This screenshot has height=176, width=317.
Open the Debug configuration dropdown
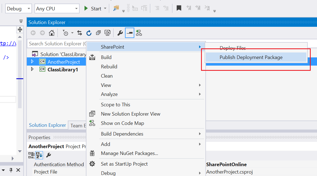pyautogui.click(x=18, y=9)
